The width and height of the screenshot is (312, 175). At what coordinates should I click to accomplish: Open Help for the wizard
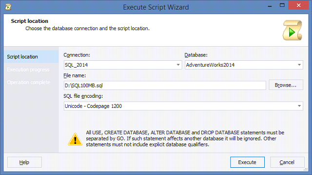[x=24, y=162]
